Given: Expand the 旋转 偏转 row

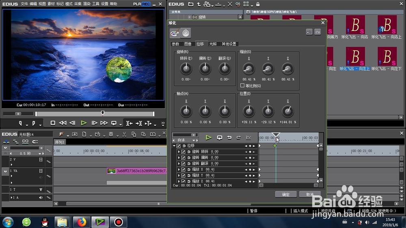Looking at the screenshot, I should pos(179,157).
